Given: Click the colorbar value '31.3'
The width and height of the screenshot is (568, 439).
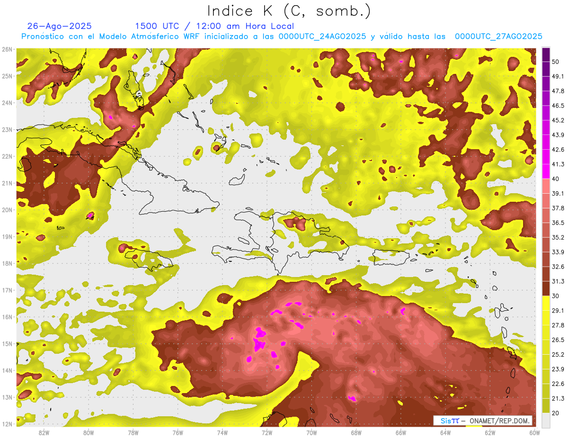Looking at the screenshot, I should click(x=558, y=281).
